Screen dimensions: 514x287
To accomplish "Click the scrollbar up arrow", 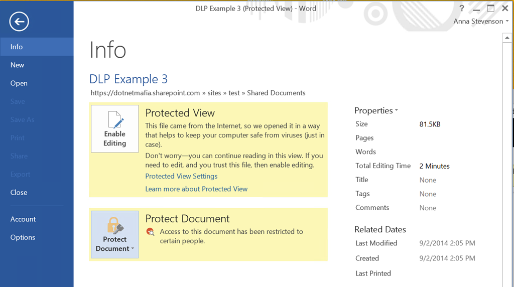I will click(x=507, y=38).
